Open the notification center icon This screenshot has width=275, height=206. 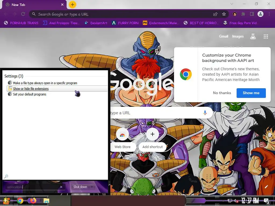(267, 201)
